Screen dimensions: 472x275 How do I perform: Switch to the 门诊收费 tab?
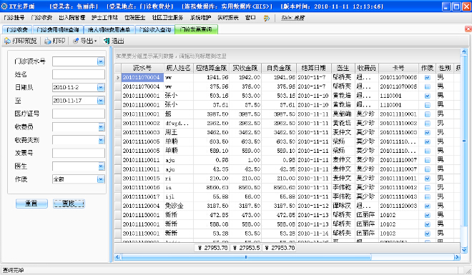[x=17, y=29]
